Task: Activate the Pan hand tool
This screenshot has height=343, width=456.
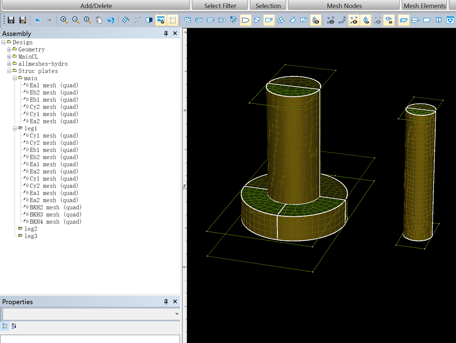Action: pos(99,20)
